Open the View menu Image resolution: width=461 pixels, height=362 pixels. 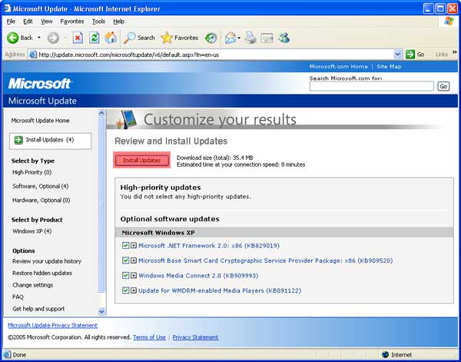click(x=46, y=22)
